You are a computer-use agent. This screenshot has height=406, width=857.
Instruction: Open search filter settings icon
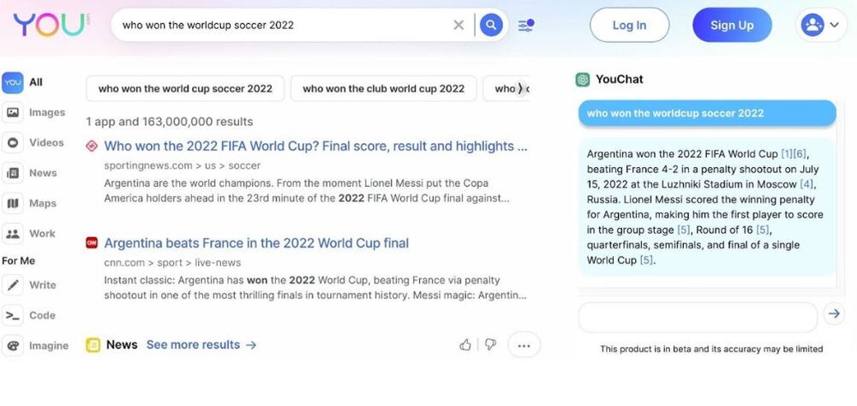526,25
